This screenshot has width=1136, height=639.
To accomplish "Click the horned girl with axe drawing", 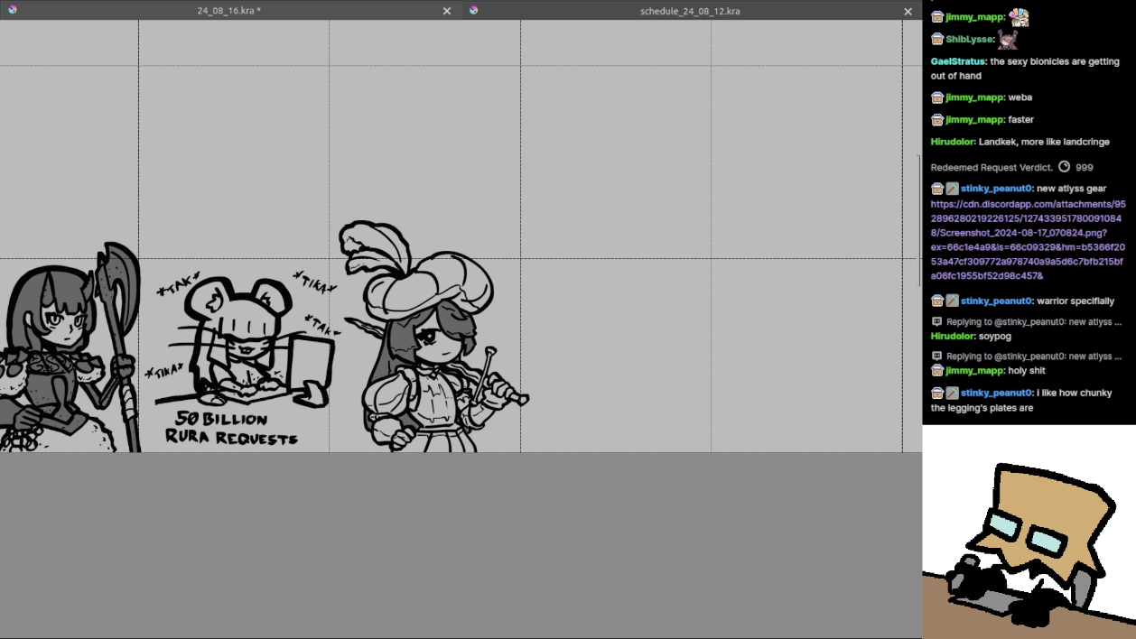I will point(70,348).
